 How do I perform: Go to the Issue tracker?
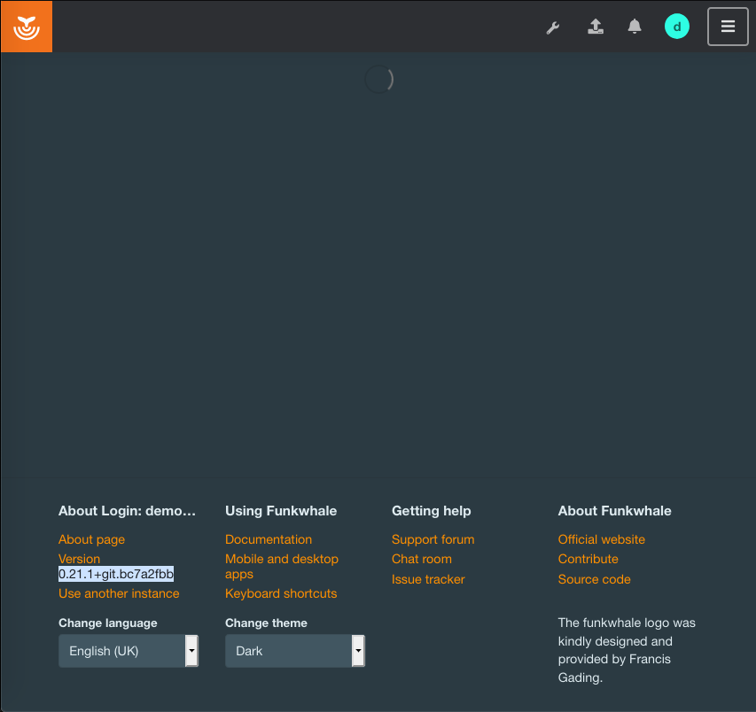coord(428,579)
